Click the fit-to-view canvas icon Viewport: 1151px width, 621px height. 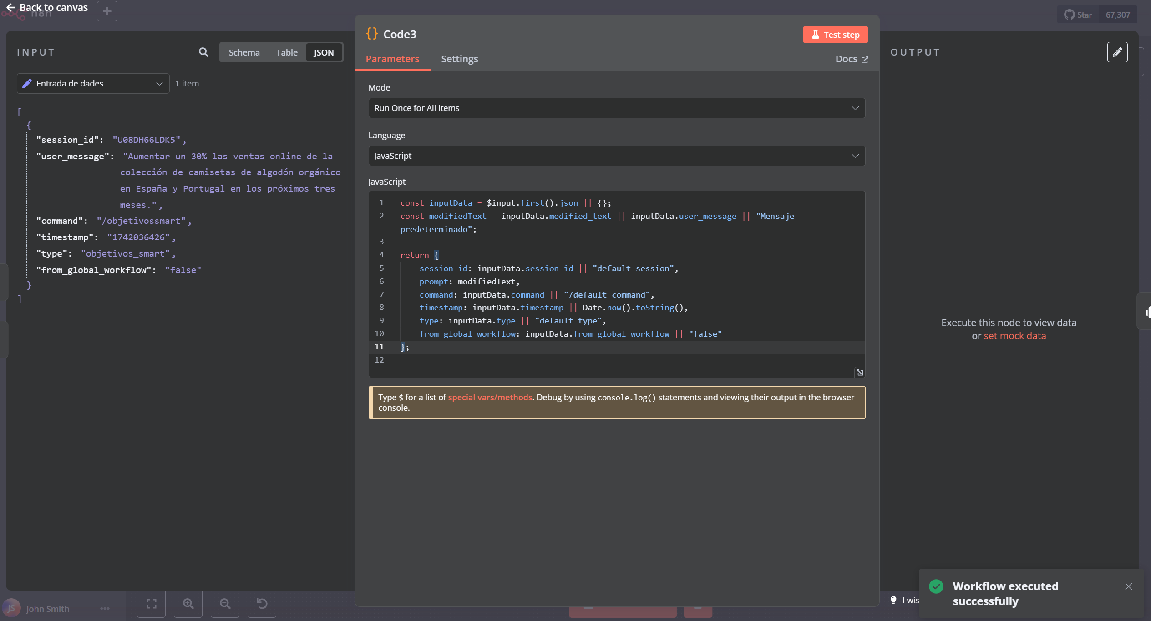tap(152, 604)
